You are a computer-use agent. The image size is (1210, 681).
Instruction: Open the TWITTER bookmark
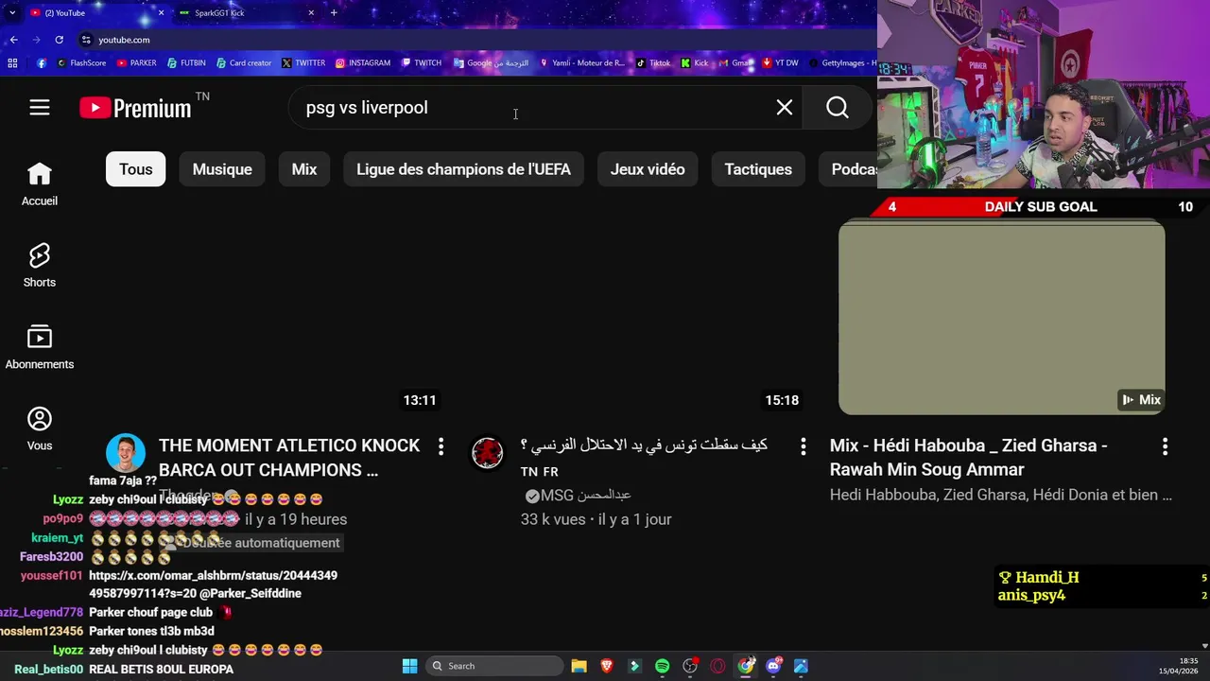click(303, 63)
